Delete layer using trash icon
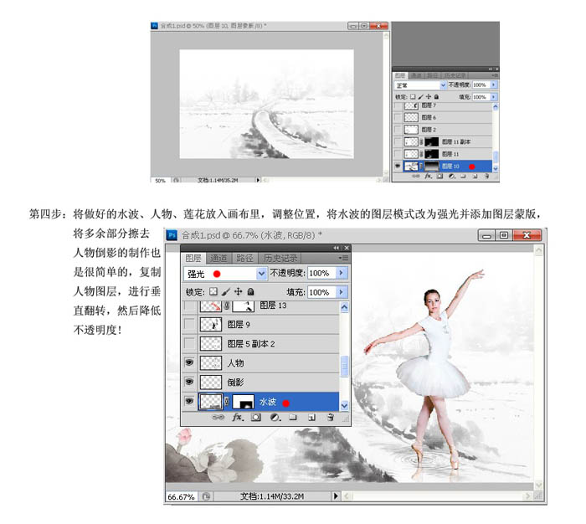The height and width of the screenshot is (524, 586). 330,417
